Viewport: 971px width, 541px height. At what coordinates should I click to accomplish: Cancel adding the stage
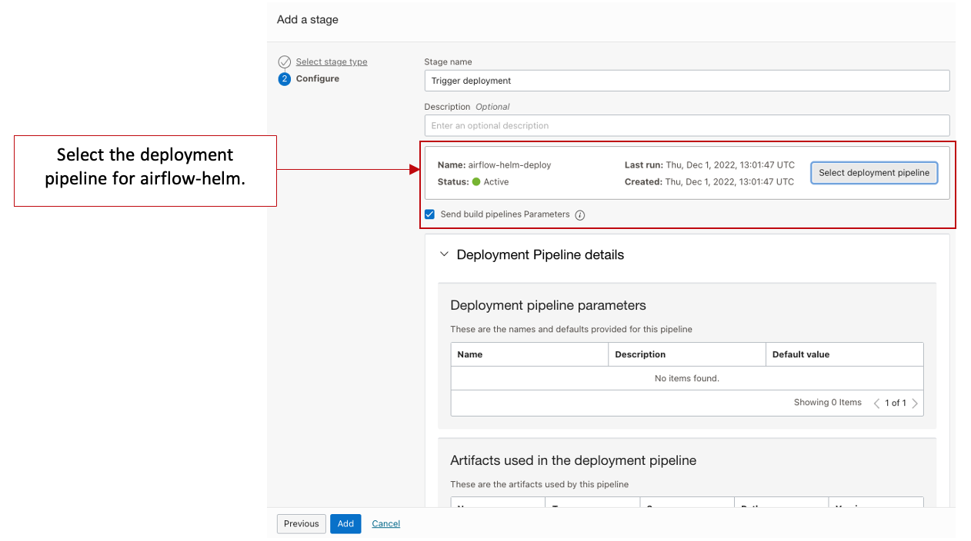click(385, 524)
